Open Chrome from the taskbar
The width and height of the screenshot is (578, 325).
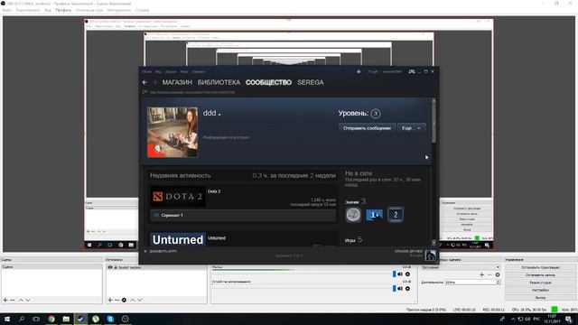point(51,319)
